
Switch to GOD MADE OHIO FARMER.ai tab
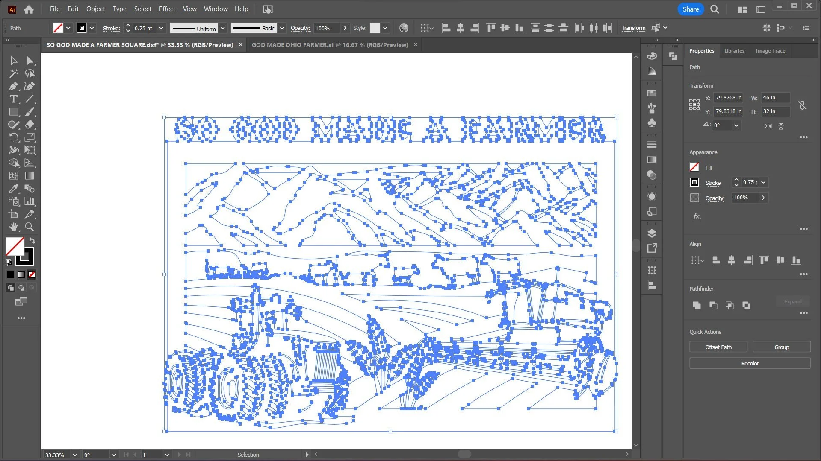coord(330,45)
